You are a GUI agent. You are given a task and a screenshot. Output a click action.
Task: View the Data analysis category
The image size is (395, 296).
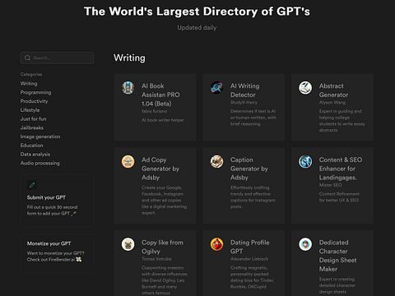click(35, 154)
